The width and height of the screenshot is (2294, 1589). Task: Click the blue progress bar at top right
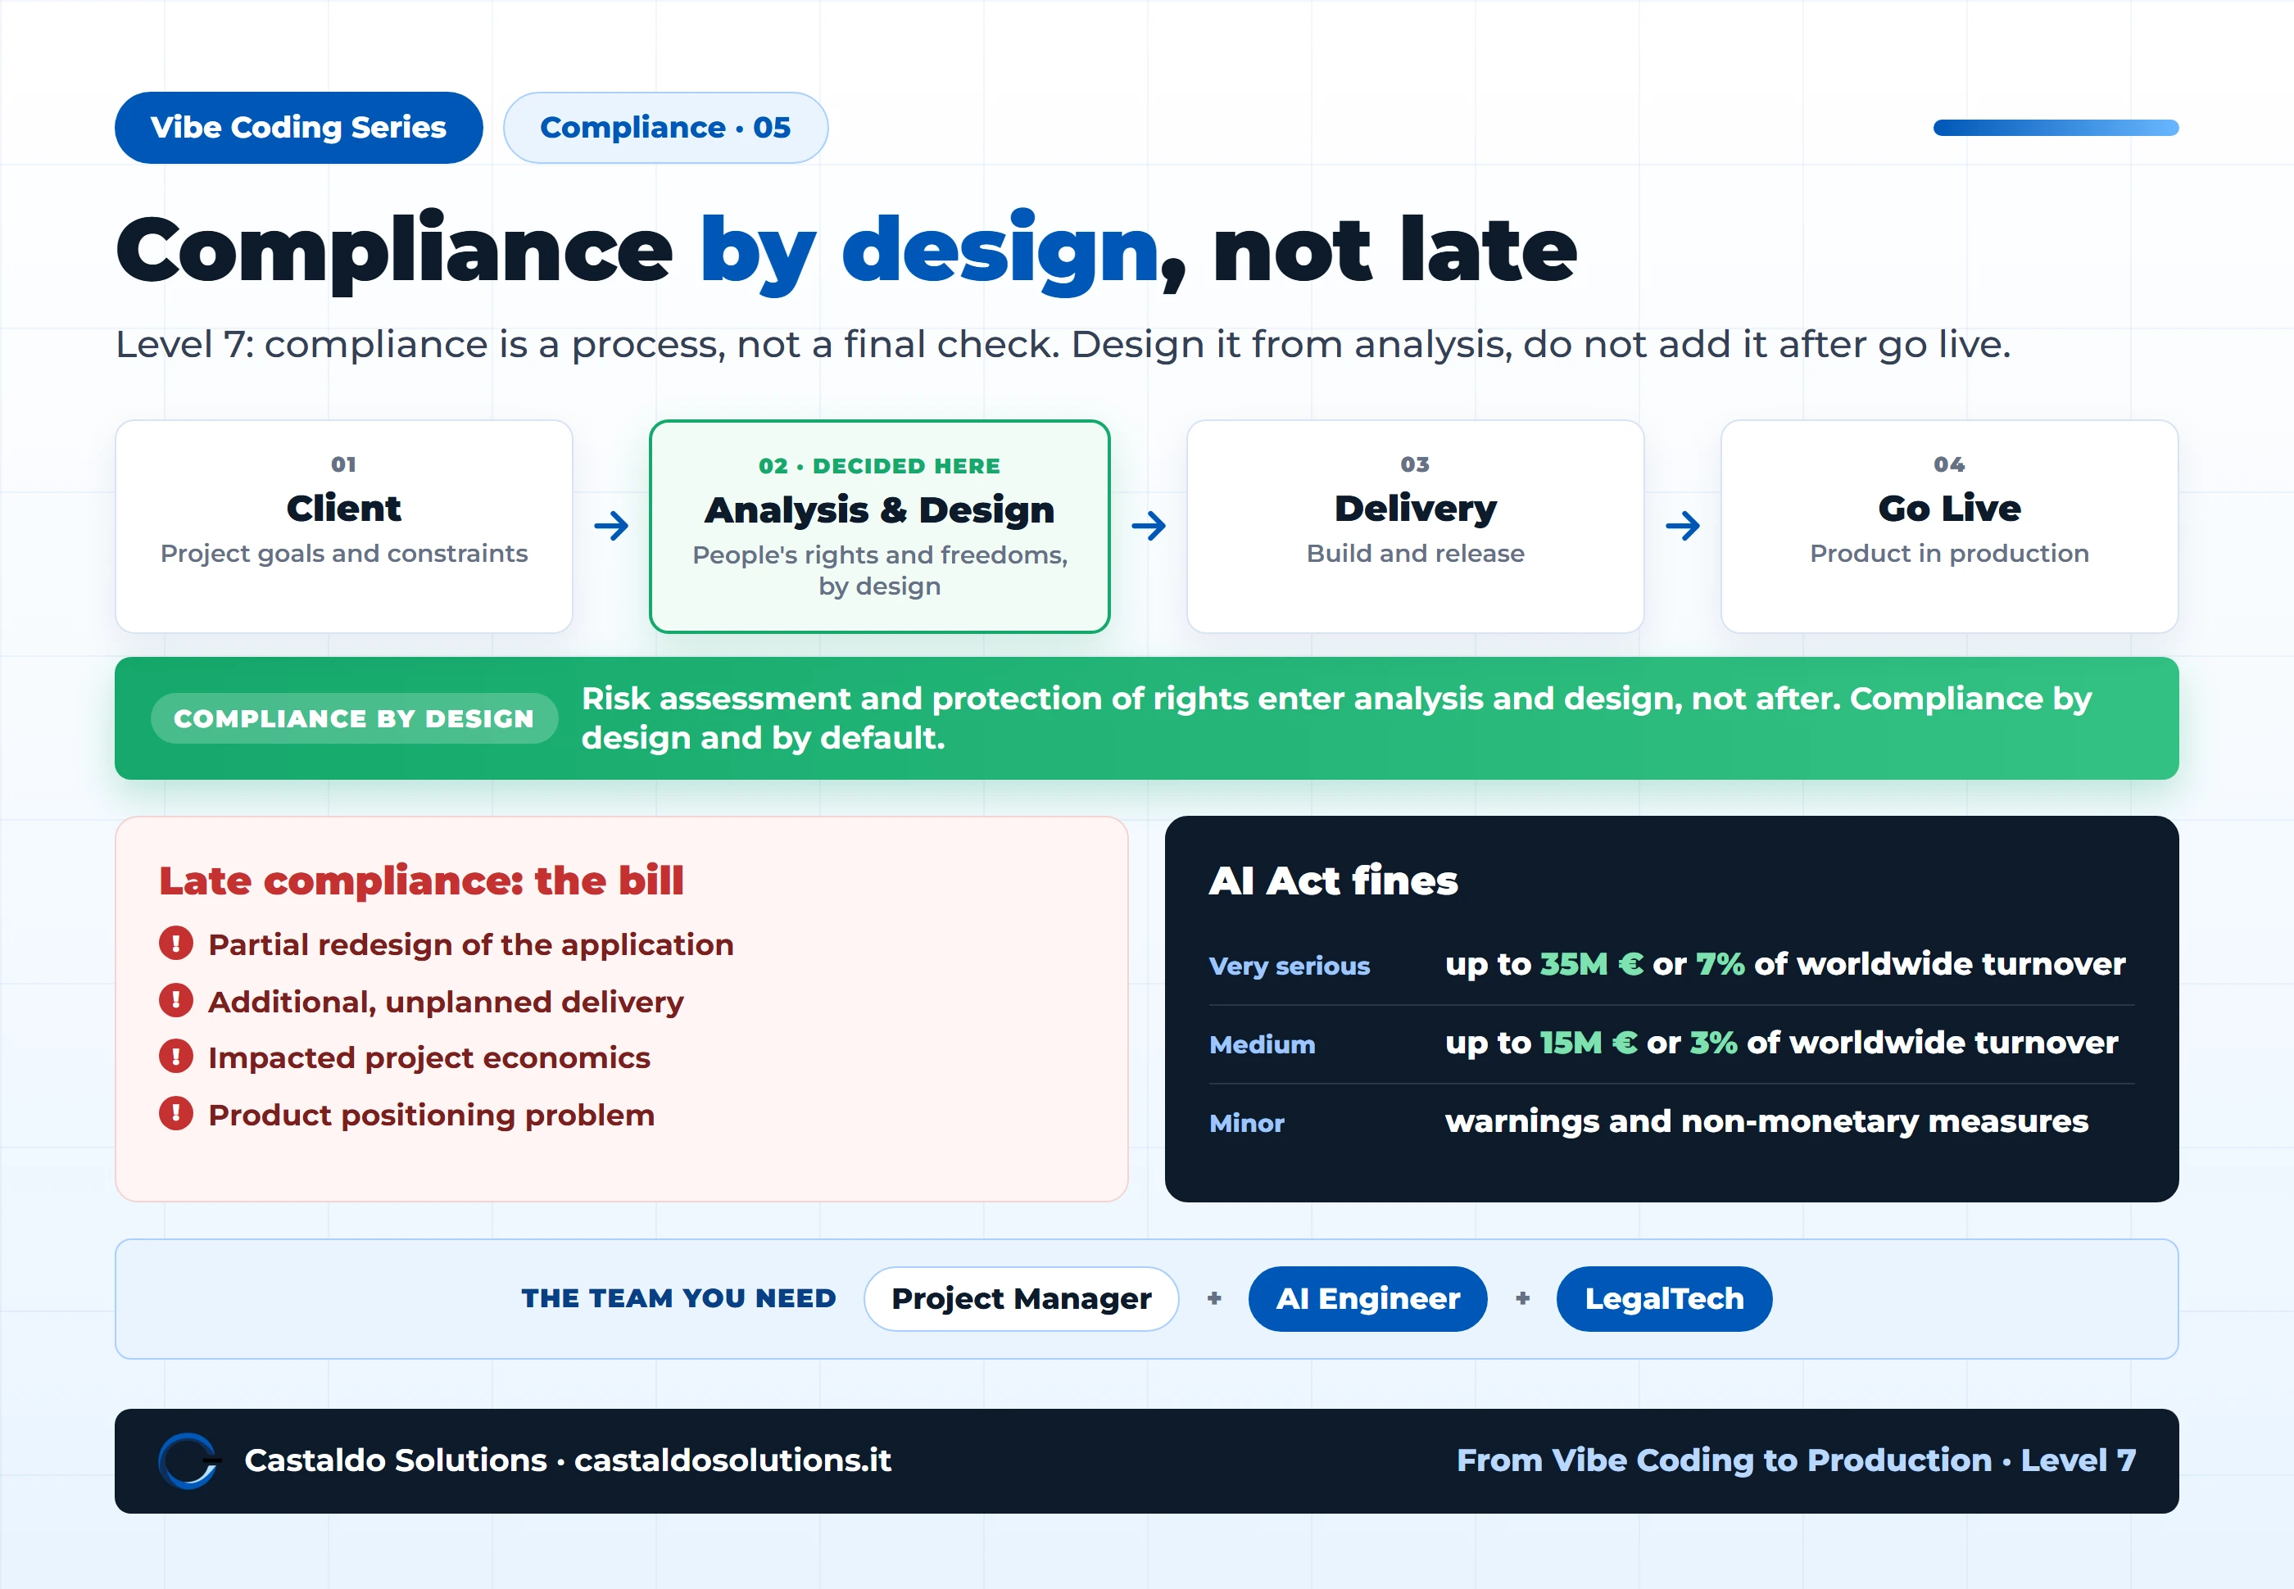tap(2056, 128)
